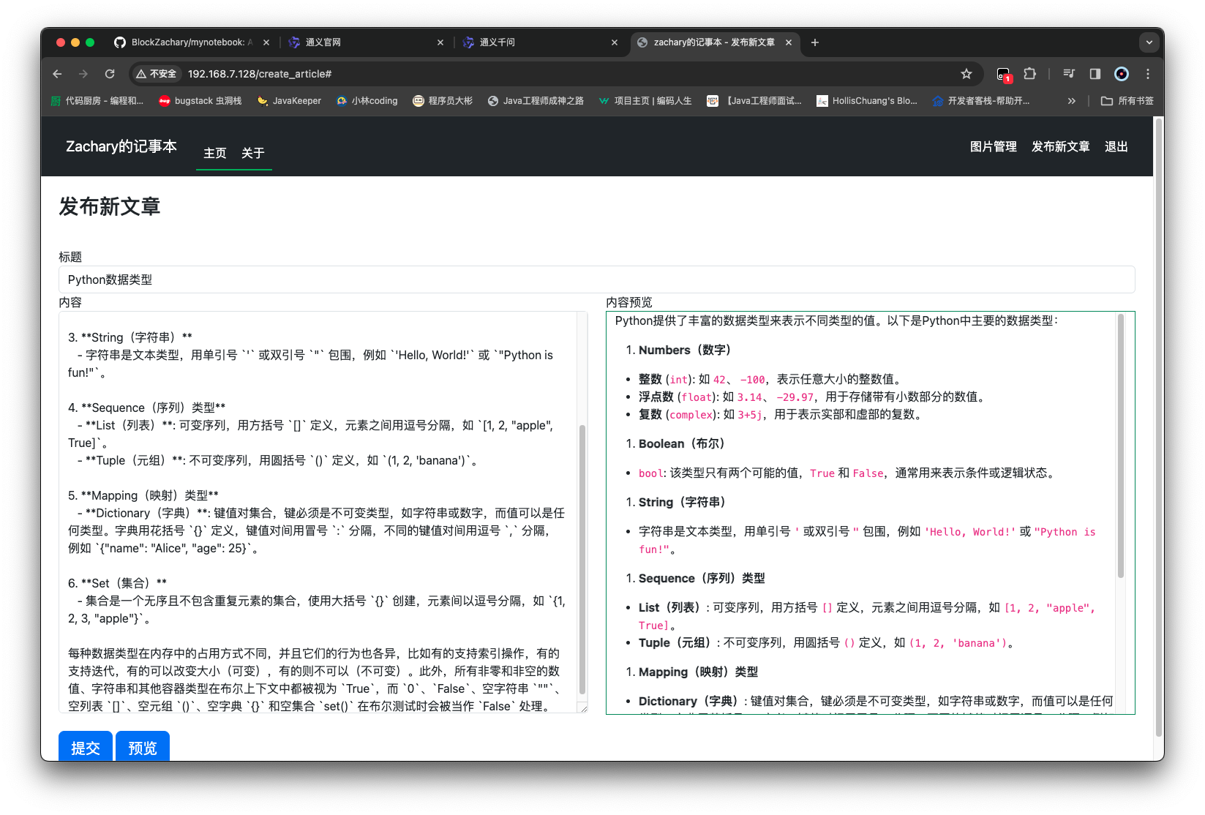Image resolution: width=1205 pixels, height=815 pixels.
Task: Click the 标题 input field
Action: [597, 279]
